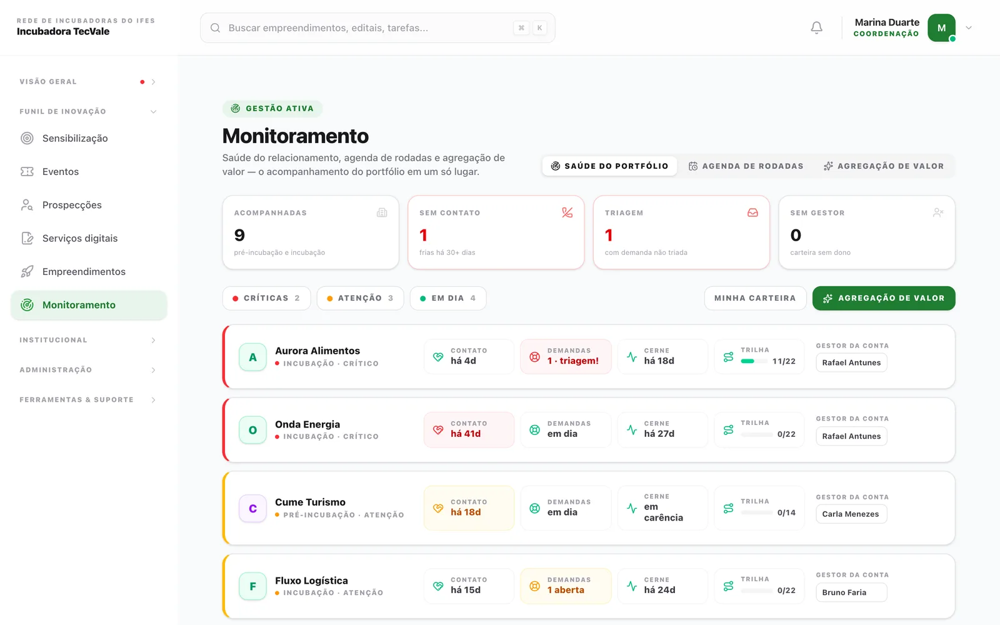Expand the Visão Geral section
The width and height of the screenshot is (1000, 625).
coord(87,82)
